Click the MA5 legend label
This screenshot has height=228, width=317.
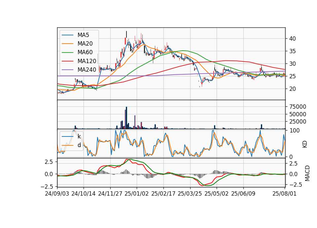(x=83, y=35)
